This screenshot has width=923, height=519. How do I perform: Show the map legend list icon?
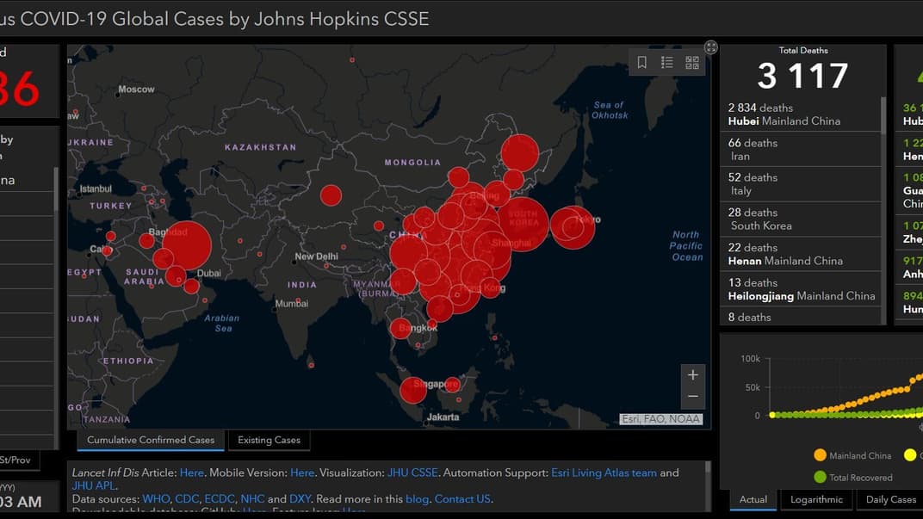[x=667, y=62]
